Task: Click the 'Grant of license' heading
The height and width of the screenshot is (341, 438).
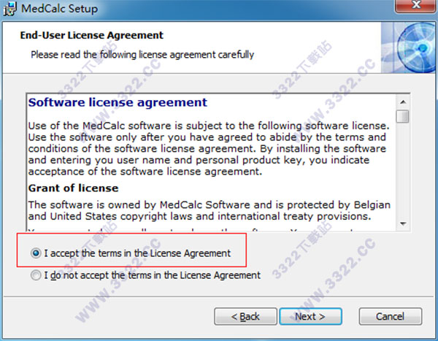Action: coord(69,188)
